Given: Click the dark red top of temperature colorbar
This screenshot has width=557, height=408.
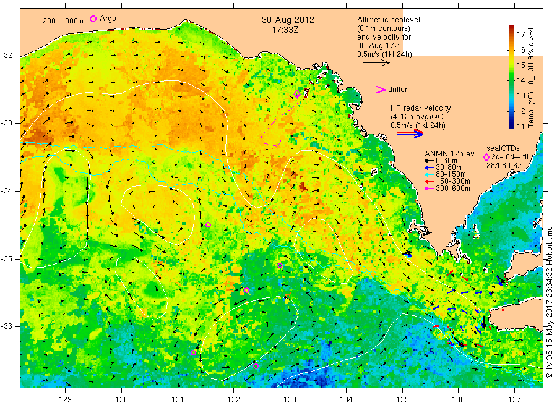Looking at the screenshot, I should pos(511,28).
